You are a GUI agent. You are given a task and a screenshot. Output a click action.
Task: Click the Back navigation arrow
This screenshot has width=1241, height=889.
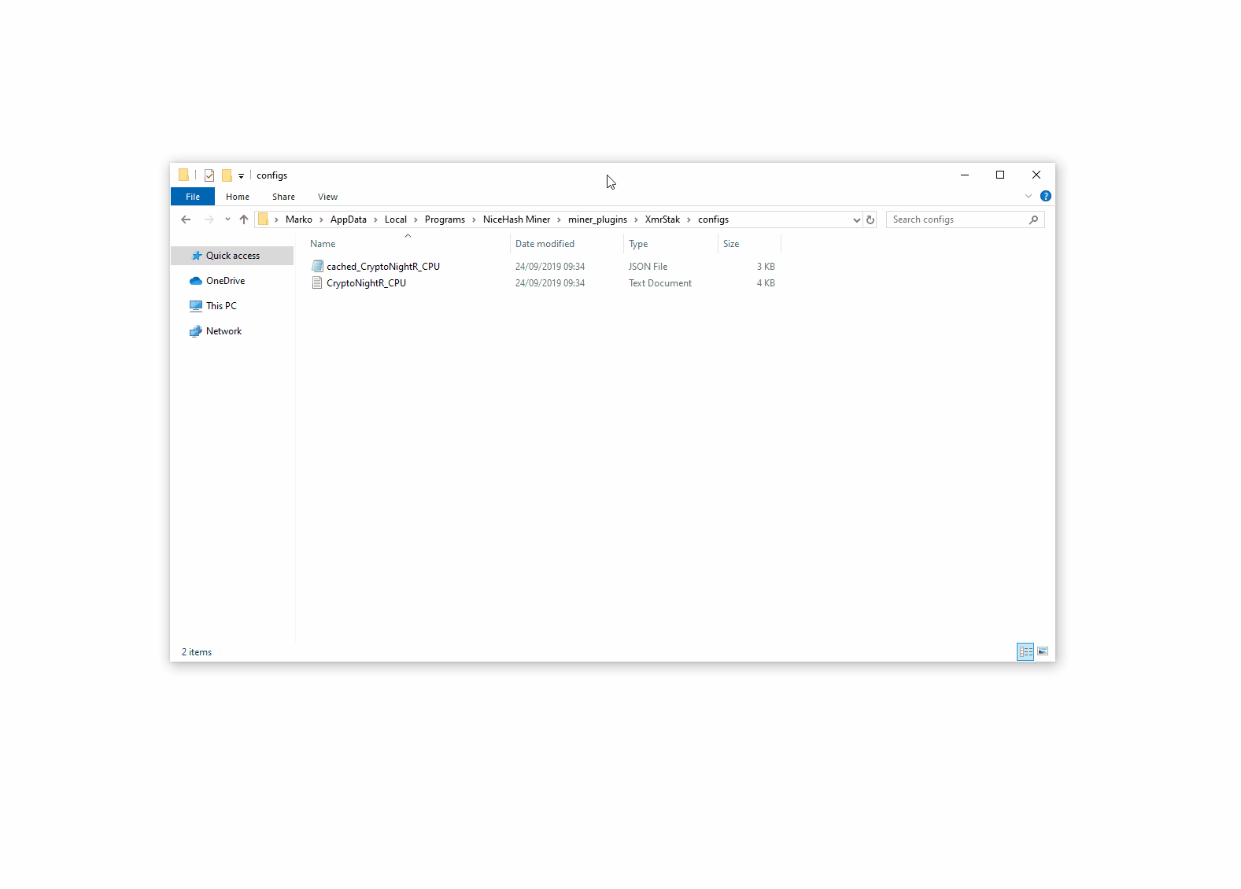click(x=186, y=219)
